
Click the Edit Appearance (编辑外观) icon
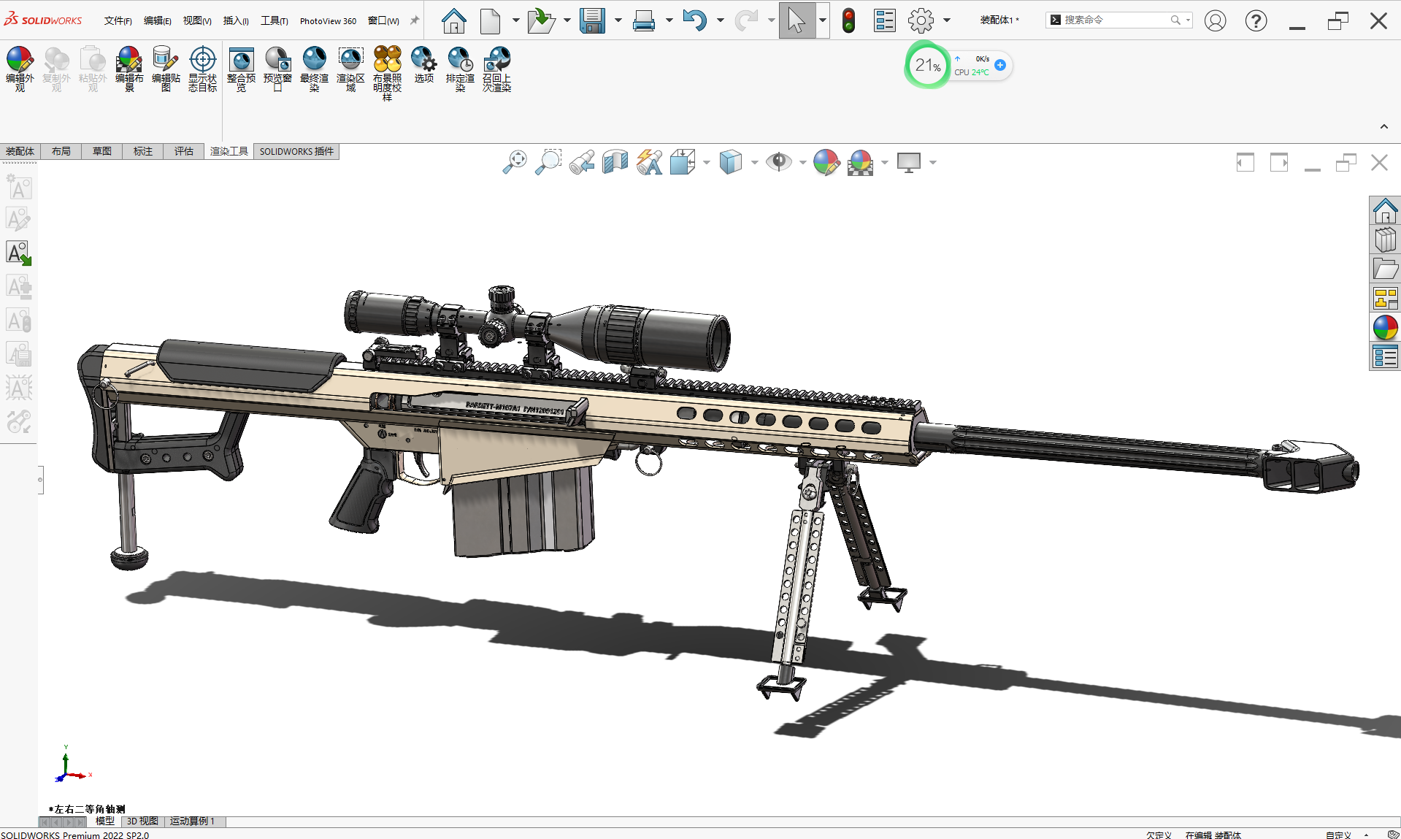[20, 69]
